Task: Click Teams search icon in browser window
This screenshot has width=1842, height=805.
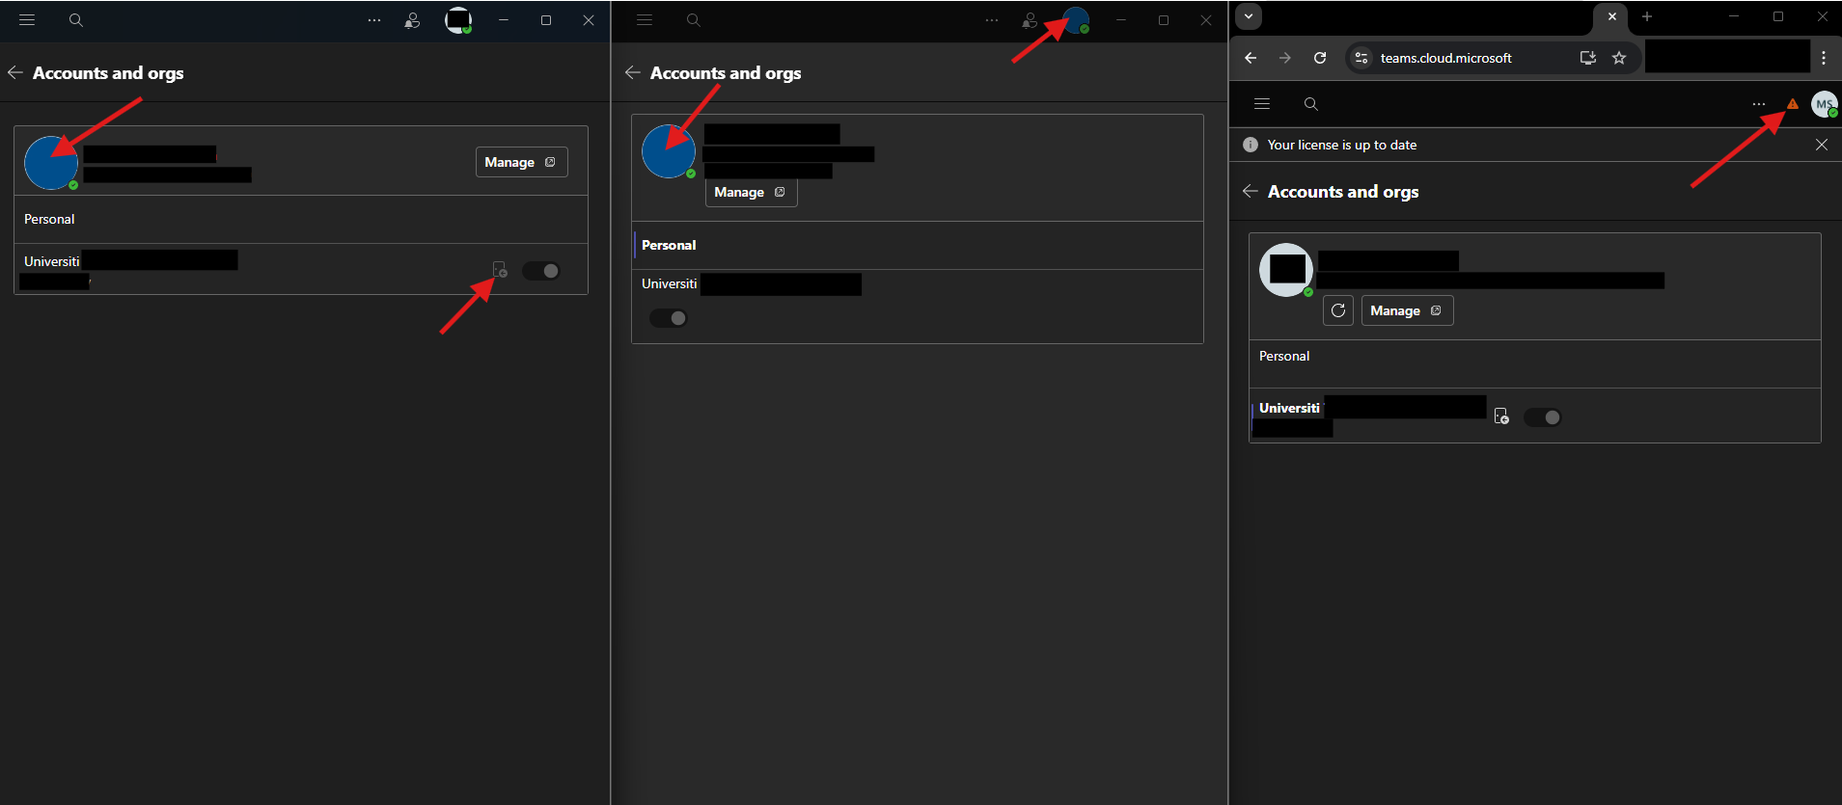Action: pyautogui.click(x=1311, y=103)
